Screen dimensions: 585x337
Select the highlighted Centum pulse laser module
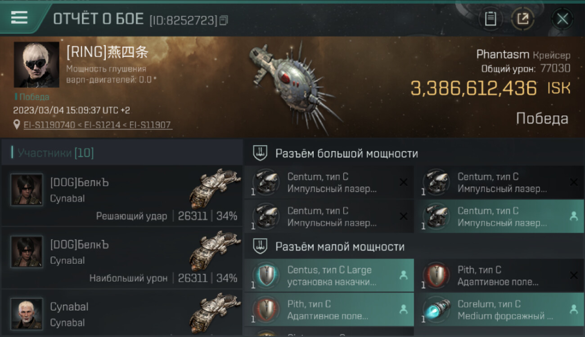[x=499, y=216]
